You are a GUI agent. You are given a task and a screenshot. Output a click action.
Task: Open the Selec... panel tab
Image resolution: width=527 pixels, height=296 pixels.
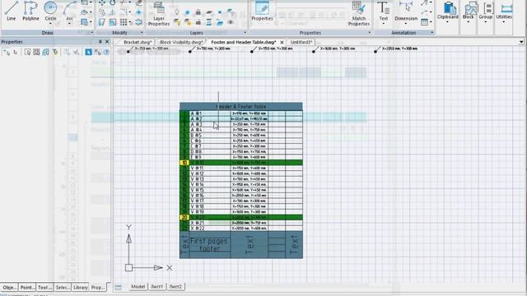(63, 288)
